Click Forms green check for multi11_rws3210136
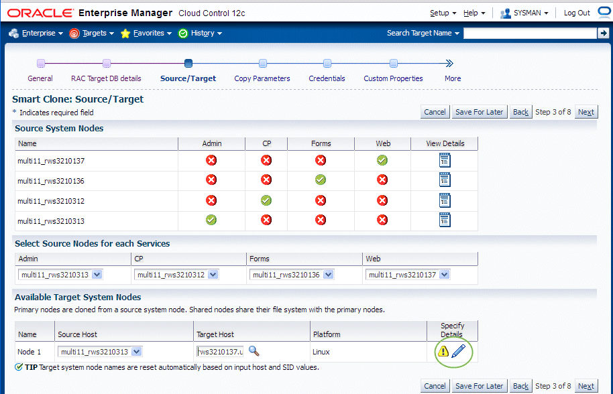Screen dimensions: 613x394 [x=320, y=180]
